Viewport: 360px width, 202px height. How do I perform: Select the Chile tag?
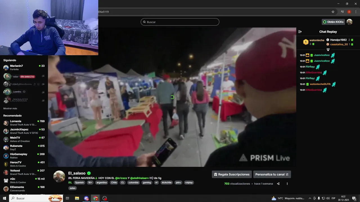114,182
